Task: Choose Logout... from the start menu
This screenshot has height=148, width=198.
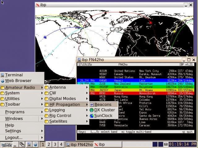Action: (22, 137)
